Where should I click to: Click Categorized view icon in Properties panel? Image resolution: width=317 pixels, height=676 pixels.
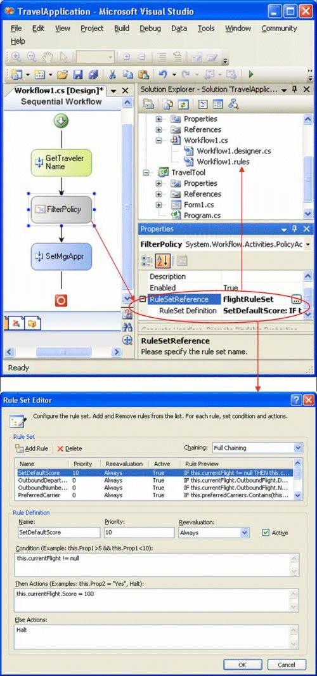[147, 261]
